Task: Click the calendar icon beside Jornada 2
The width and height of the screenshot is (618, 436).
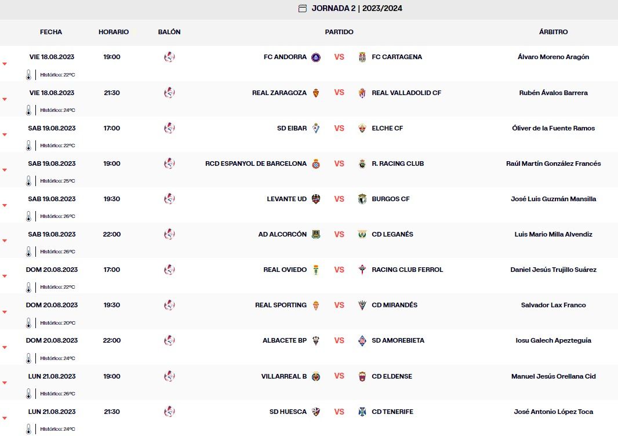Action: tap(302, 8)
